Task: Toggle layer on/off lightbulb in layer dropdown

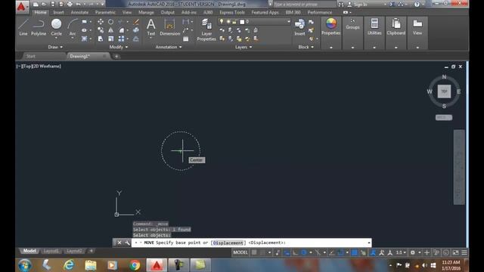Action: coord(222,21)
